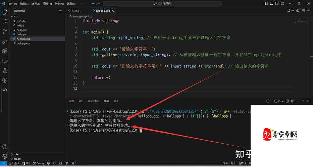This screenshot has width=313, height=167.
Task: Open the 转到(G) menu
Action: tap(59, 4)
